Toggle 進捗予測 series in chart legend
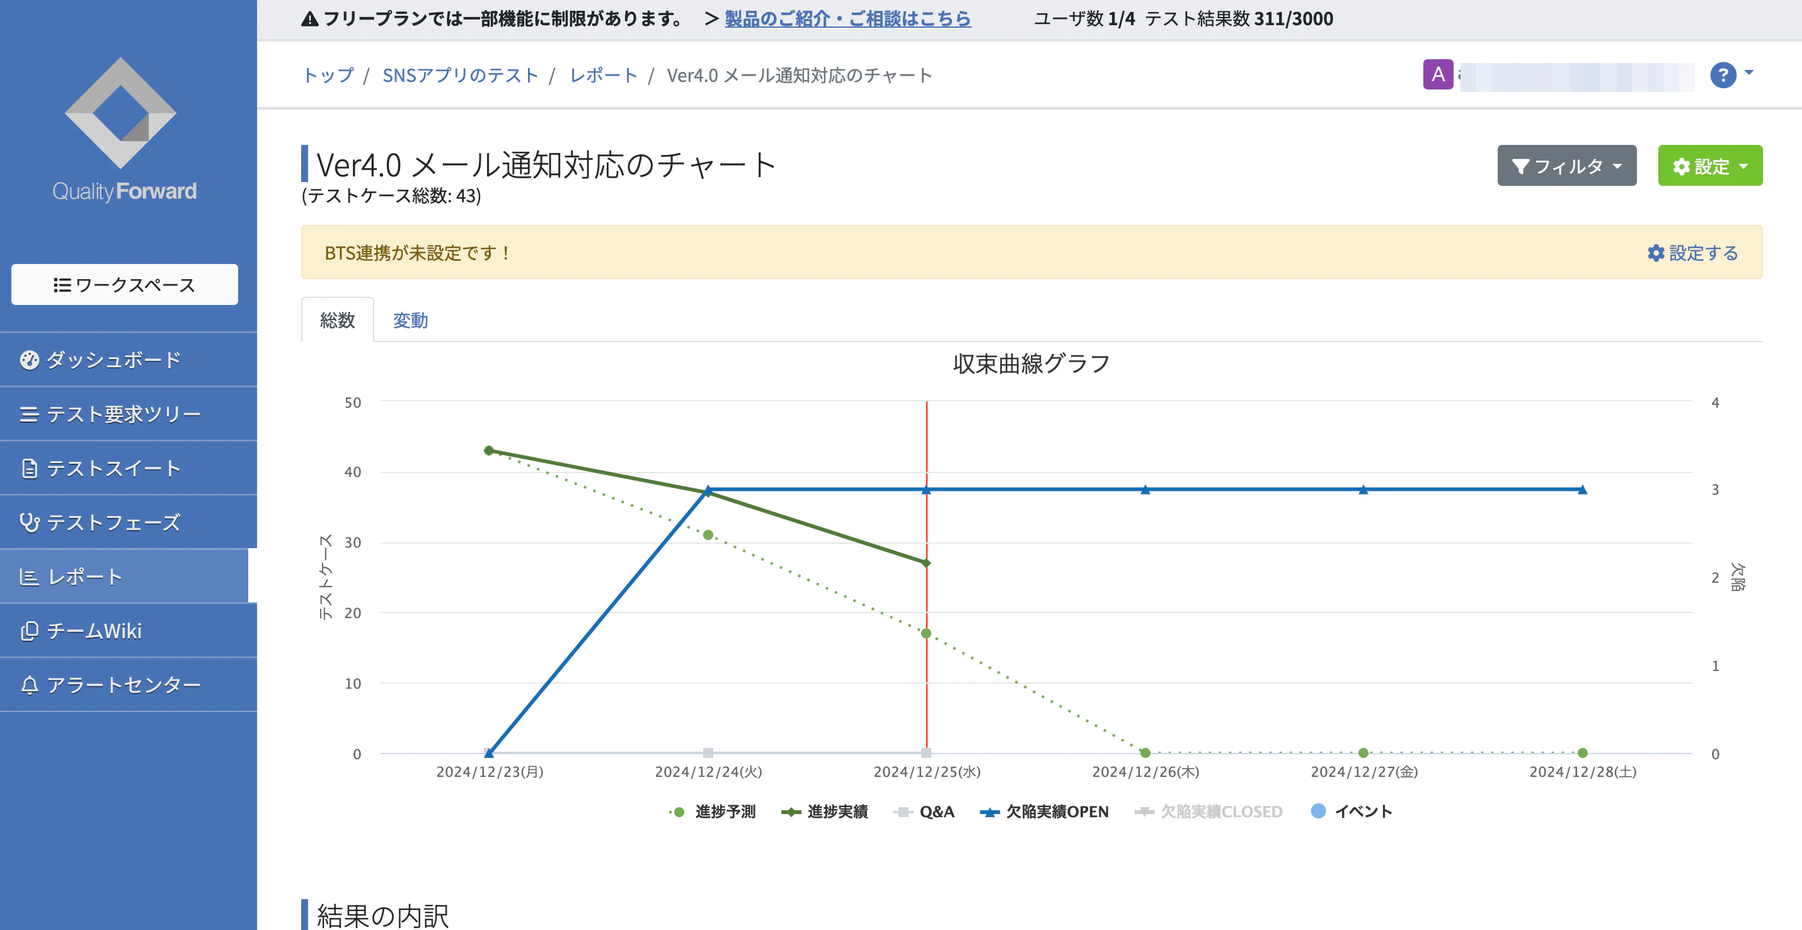This screenshot has width=1802, height=930. [x=724, y=811]
